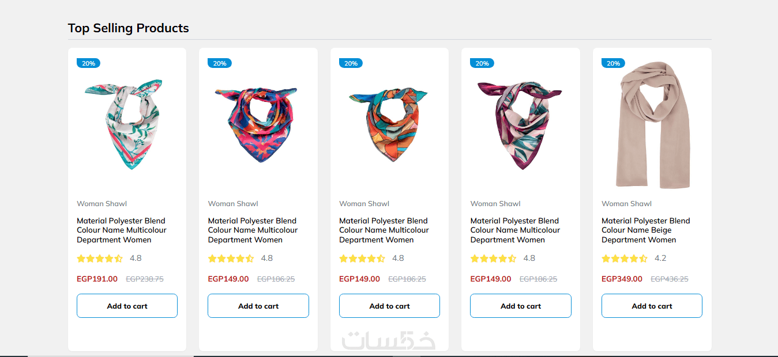Open the second product's Polyester Blend title
Viewport: 778px width, 357px height.
pyautogui.click(x=253, y=230)
